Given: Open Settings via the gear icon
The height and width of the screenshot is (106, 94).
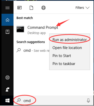Looking at the screenshot, I should (x=7, y=77).
